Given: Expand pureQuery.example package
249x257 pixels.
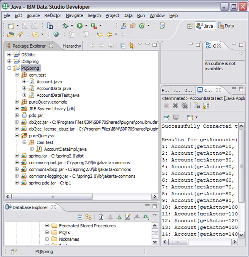Looking at the screenshot, I should tap(17, 102).
